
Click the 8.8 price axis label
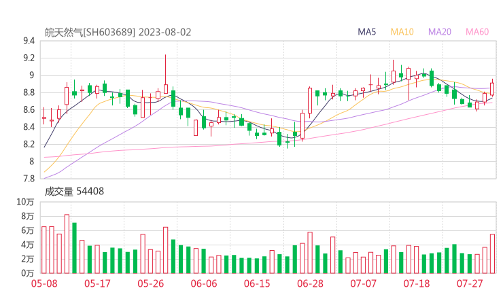pyautogui.click(x=29, y=92)
